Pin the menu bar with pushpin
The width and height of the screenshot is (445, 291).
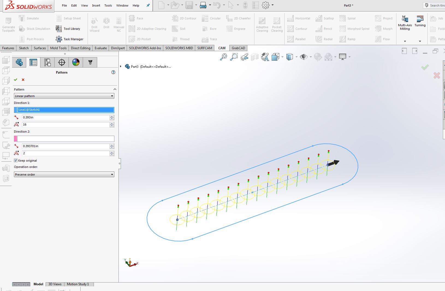pyautogui.click(x=148, y=5)
